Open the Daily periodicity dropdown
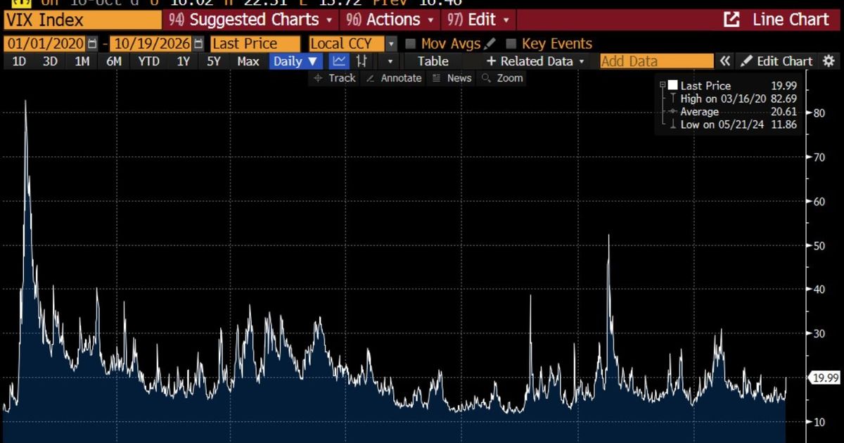Image resolution: width=844 pixels, height=443 pixels. pyautogui.click(x=295, y=61)
